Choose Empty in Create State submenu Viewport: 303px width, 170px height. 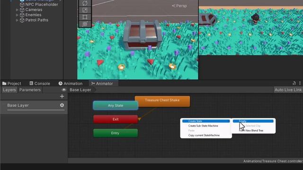point(253,121)
